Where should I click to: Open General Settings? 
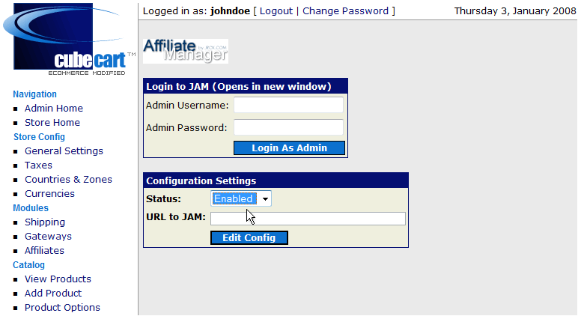pos(64,151)
